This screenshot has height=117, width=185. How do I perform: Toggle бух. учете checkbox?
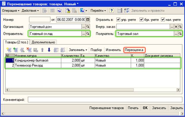point(141,20)
